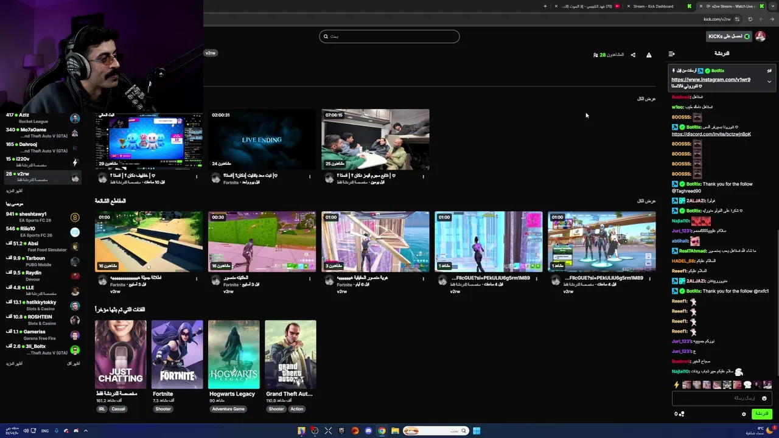Open Discord from the taskbar
Screen dimensions: 779x438
(368, 431)
